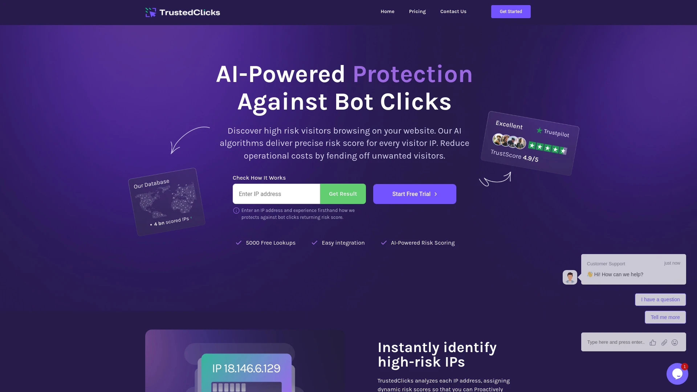Viewport: 697px width, 392px height.
Task: Click the Get Started button
Action: click(511, 12)
